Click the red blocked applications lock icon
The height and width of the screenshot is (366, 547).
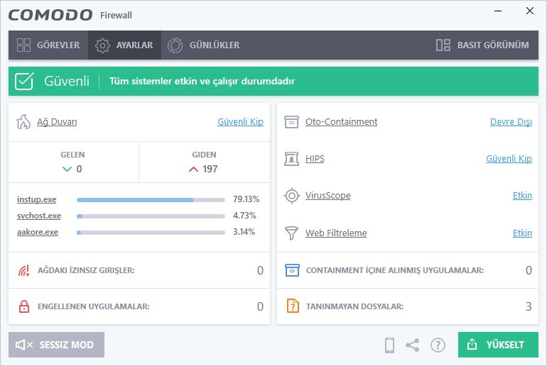pos(23,307)
